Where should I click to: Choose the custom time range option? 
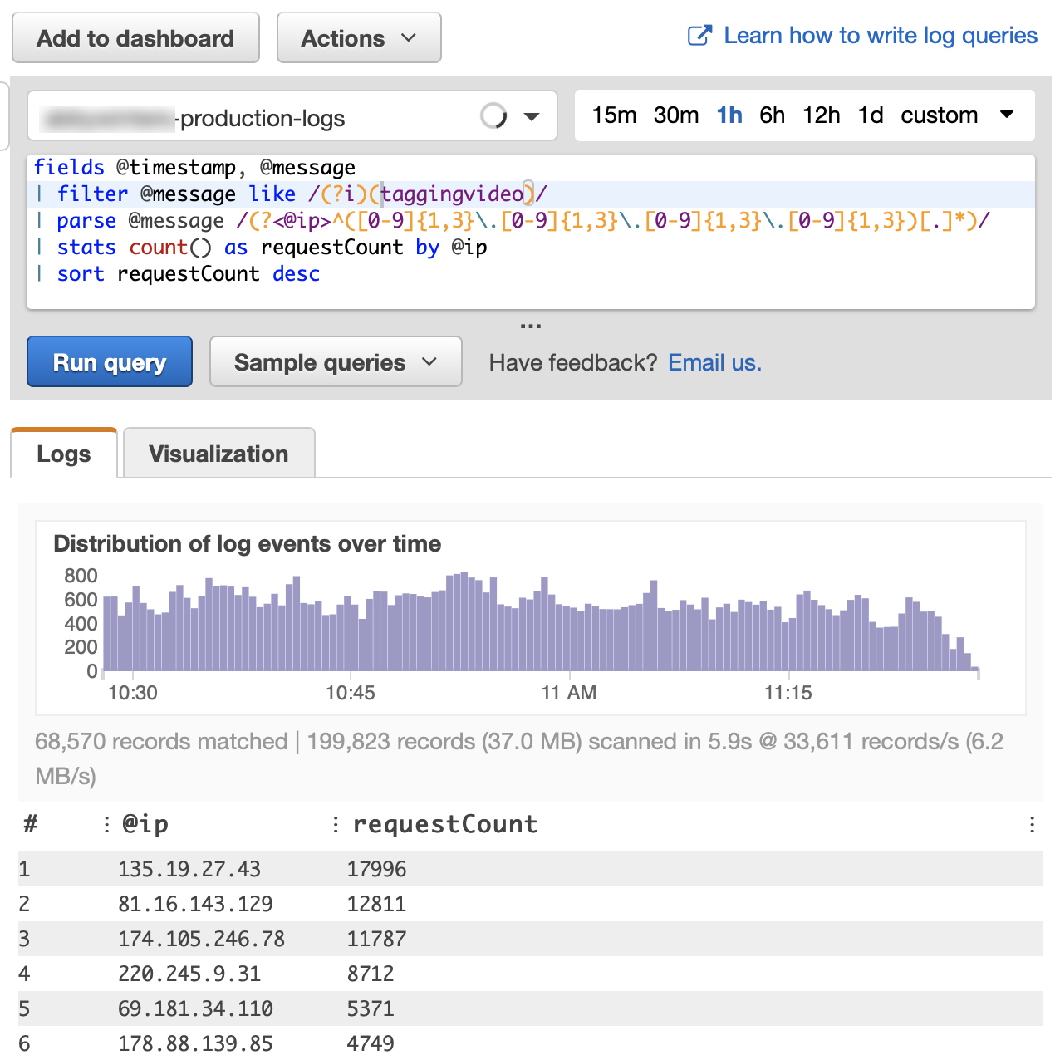(940, 115)
